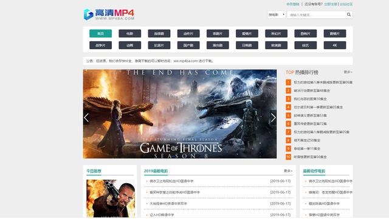Open the 纪录片 documentary category
The image size is (389, 219).
[159, 45]
